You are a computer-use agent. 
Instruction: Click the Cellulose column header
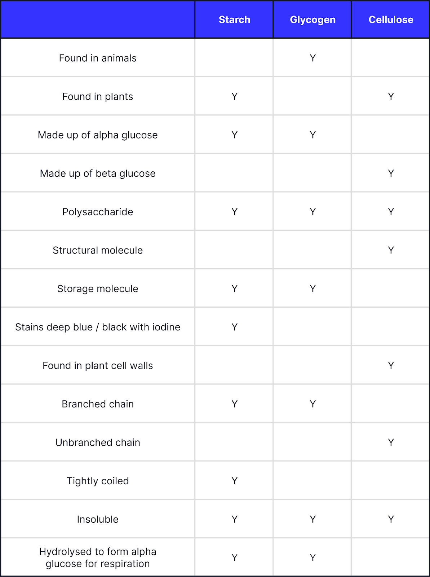391,20
